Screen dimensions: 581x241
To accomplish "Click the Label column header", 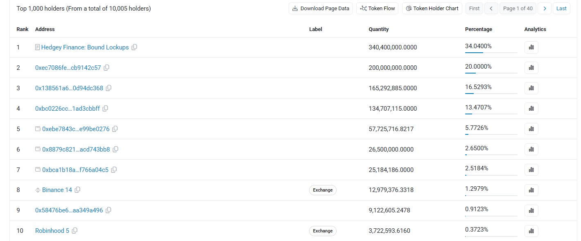I will point(316,29).
